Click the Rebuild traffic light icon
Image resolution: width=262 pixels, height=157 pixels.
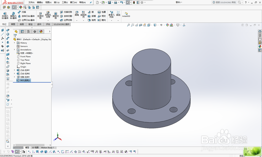point(134,2)
